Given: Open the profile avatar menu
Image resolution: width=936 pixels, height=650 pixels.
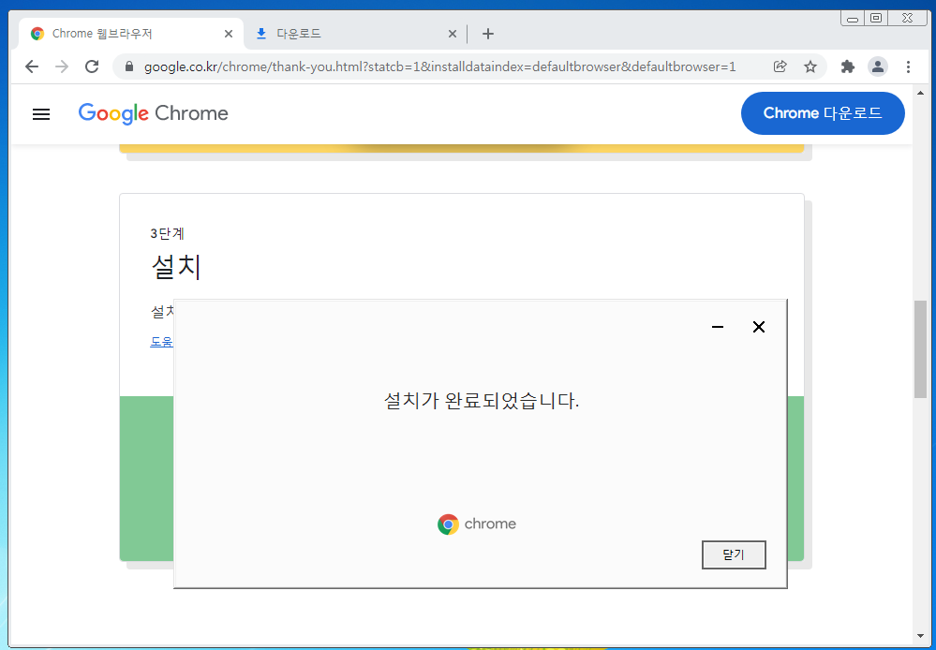Looking at the screenshot, I should pyautogui.click(x=878, y=66).
